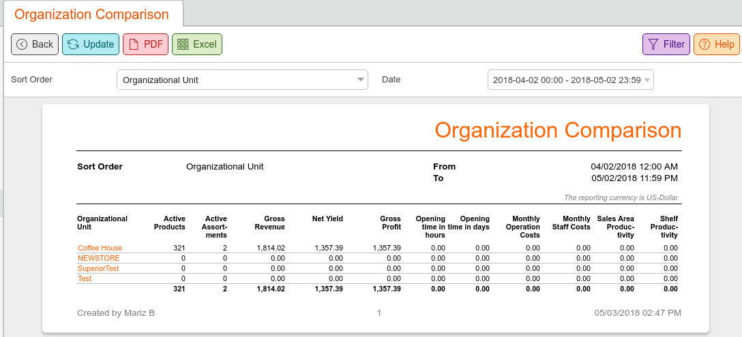Click the Sort Order field label
Image resolution: width=742 pixels, height=337 pixels.
[31, 80]
